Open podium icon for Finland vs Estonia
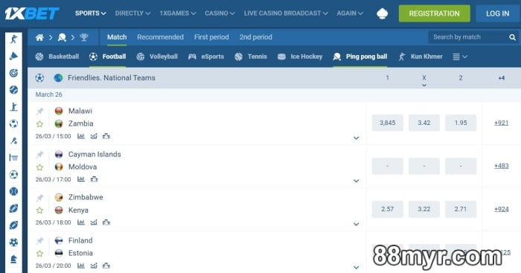521x273 pixels. pyautogui.click(x=106, y=266)
